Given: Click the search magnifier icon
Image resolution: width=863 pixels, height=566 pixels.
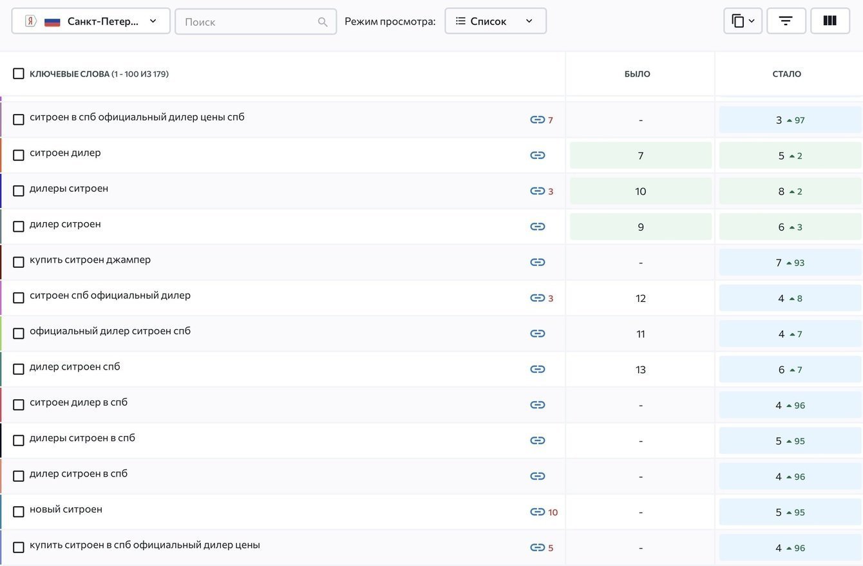Looking at the screenshot, I should pos(323,22).
